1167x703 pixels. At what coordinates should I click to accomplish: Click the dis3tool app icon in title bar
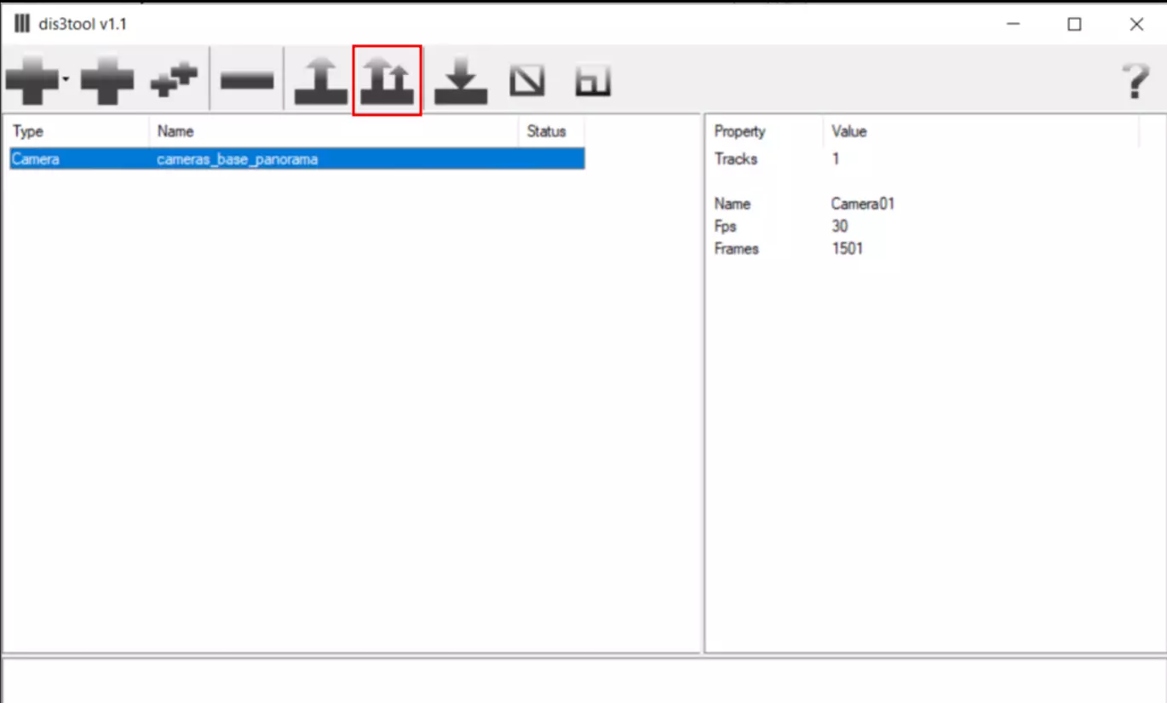pos(22,24)
